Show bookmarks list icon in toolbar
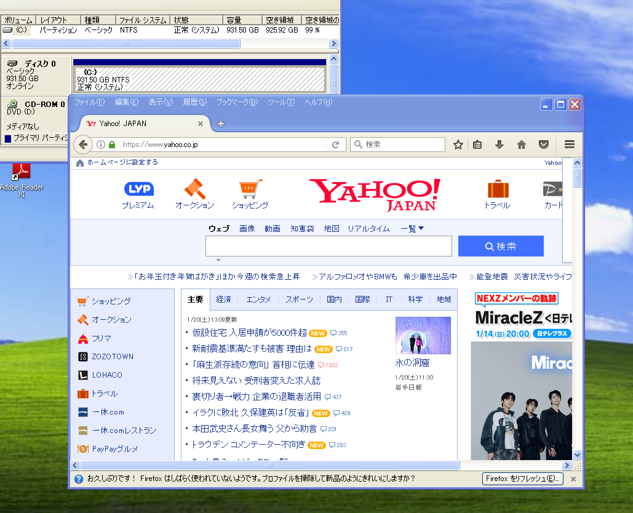This screenshot has height=513, width=633. coord(477,145)
